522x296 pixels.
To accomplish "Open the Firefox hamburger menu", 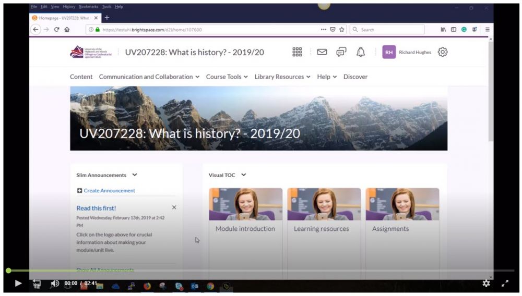I will [488, 30].
